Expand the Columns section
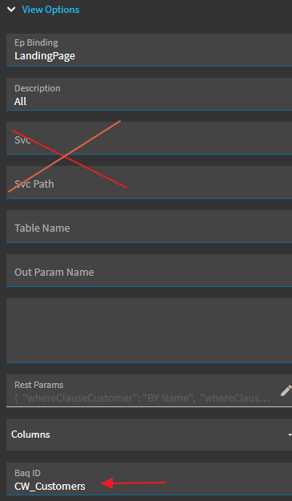 [149, 434]
